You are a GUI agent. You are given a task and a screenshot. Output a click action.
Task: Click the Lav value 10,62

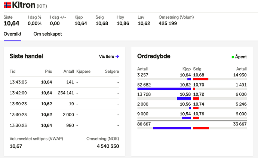pyautogui.click(x=144, y=23)
